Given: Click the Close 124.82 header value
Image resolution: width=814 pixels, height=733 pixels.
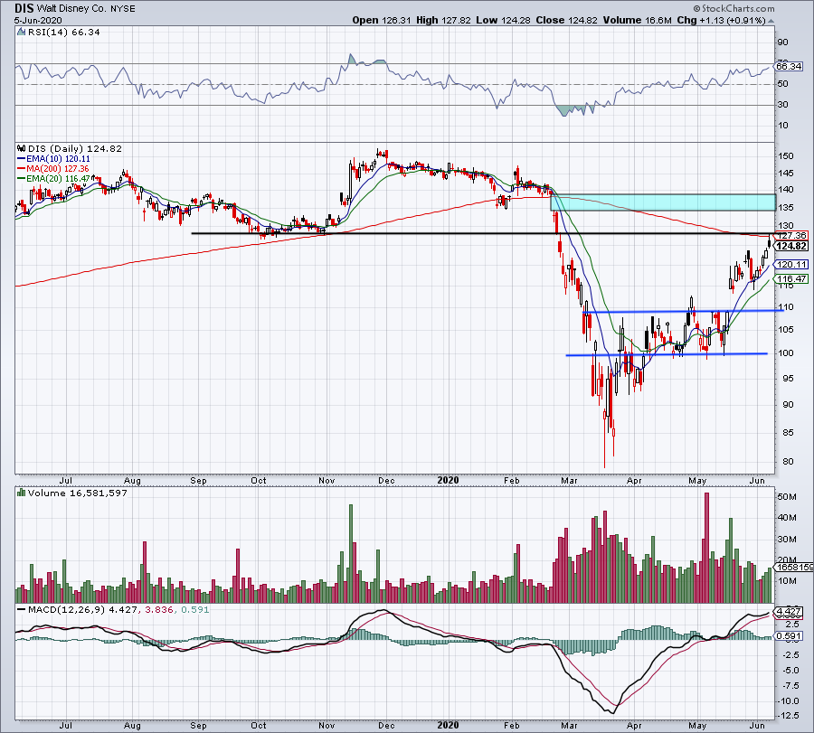Looking at the screenshot, I should (566, 20).
